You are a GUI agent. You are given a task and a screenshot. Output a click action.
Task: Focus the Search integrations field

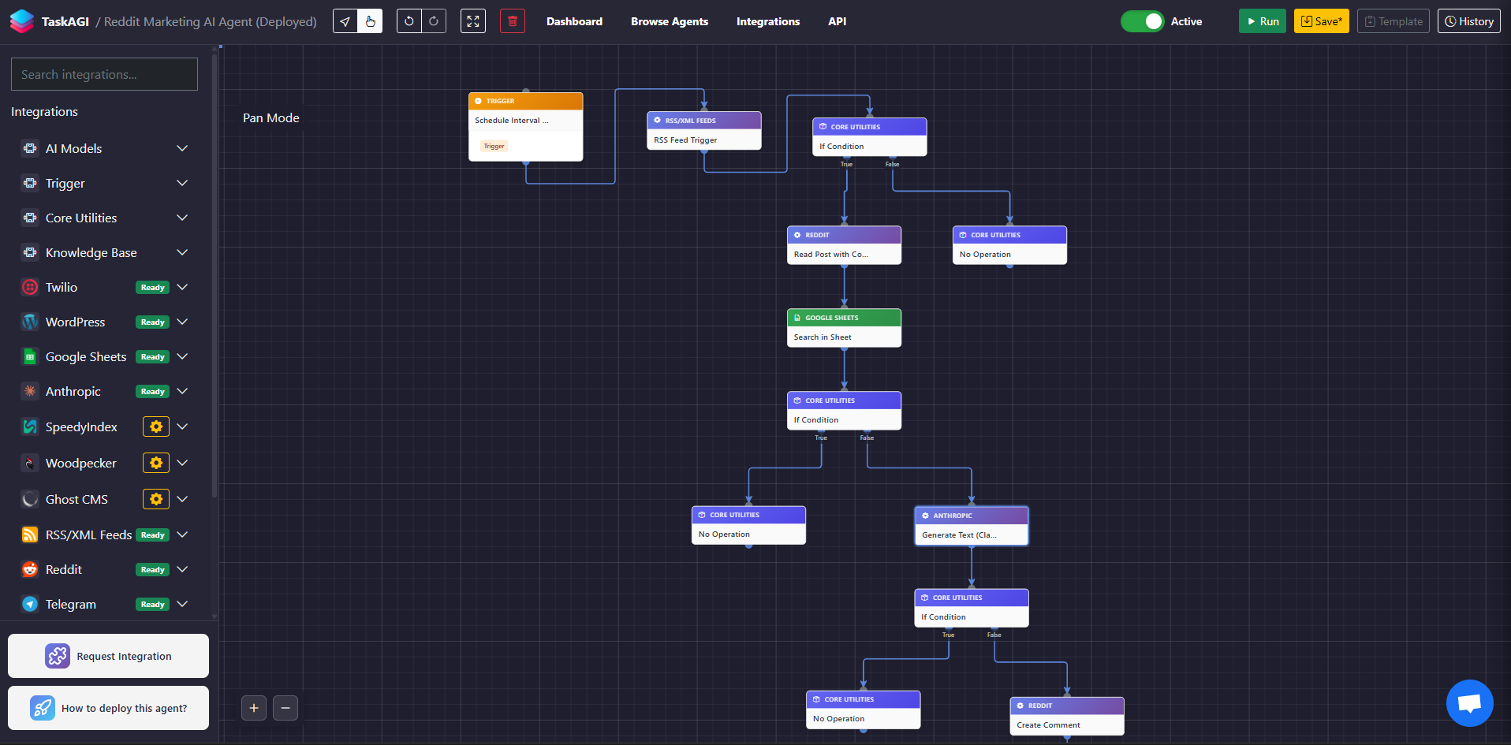point(104,74)
